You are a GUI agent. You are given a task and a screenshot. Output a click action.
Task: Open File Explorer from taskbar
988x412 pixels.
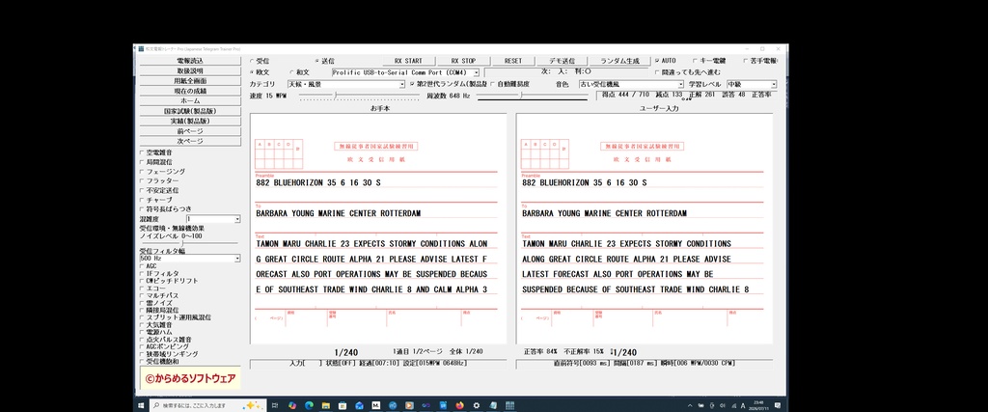tap(326, 405)
